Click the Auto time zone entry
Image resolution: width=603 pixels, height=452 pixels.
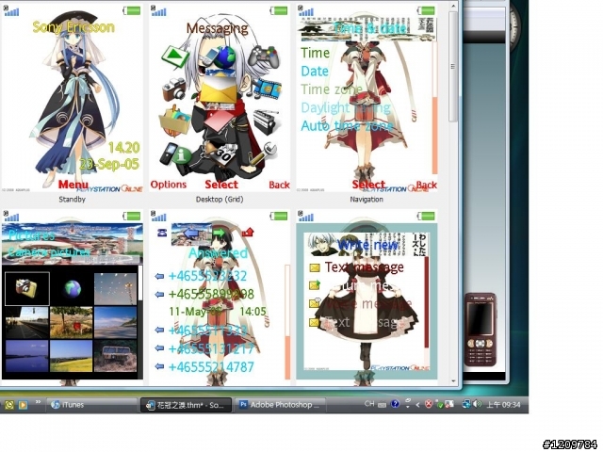click(347, 125)
